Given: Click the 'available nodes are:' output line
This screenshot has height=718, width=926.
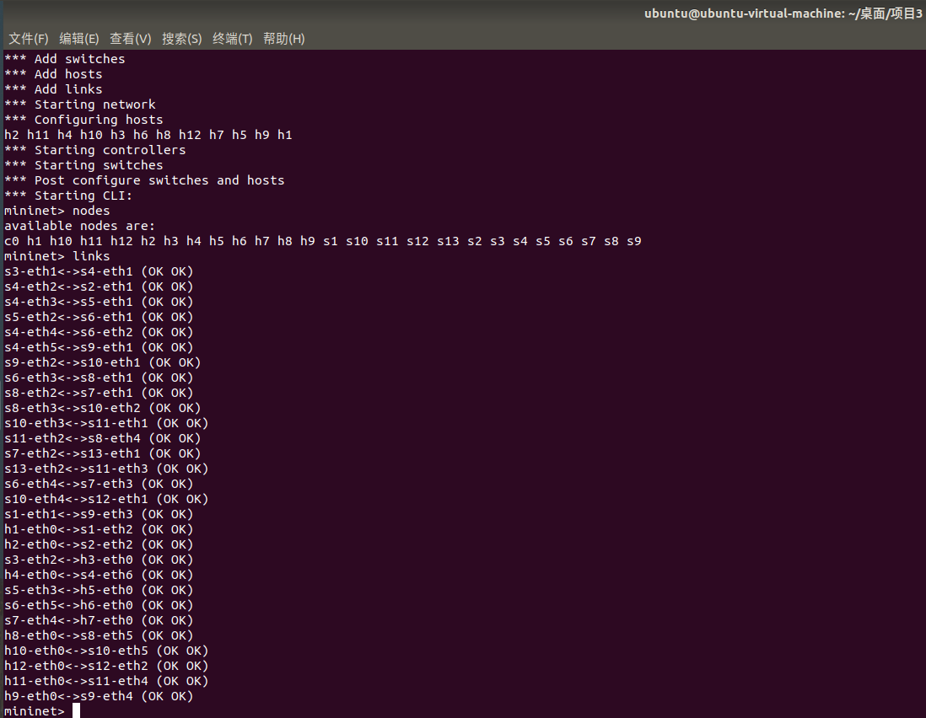Looking at the screenshot, I should point(80,226).
